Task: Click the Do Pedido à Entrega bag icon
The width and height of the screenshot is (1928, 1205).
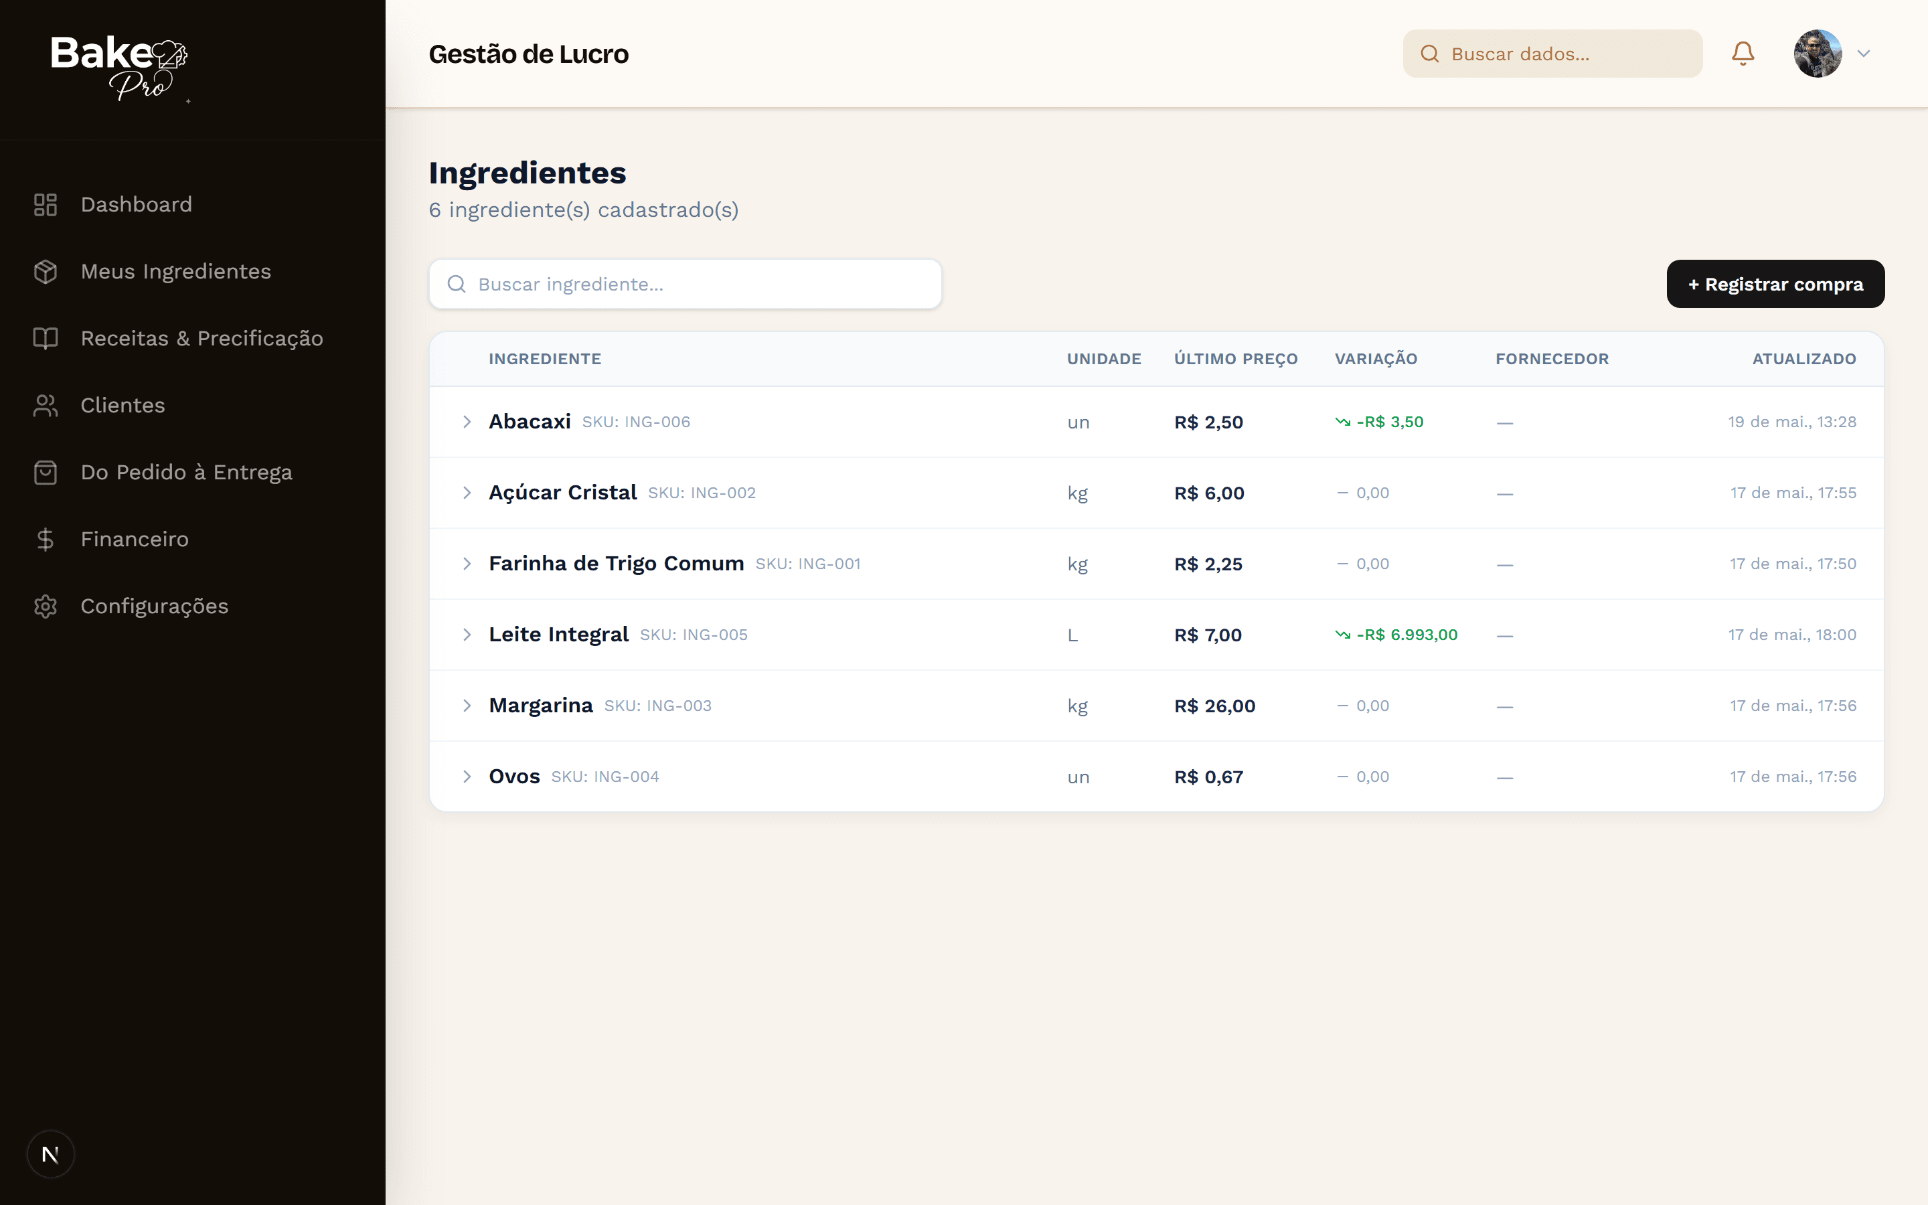Action: (46, 473)
